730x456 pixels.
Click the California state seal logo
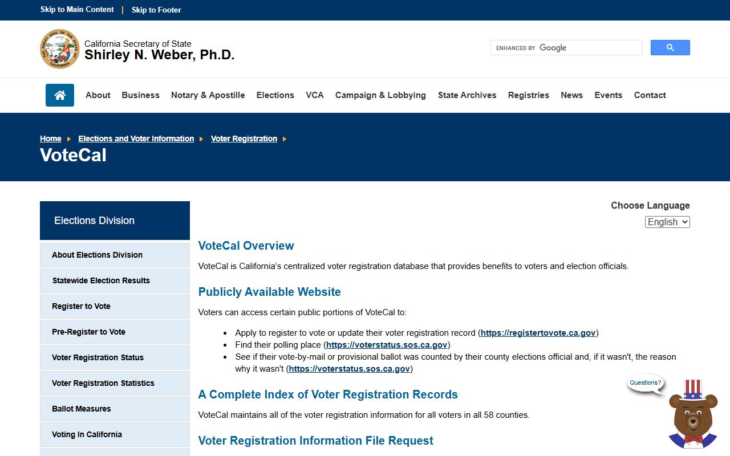click(x=60, y=49)
